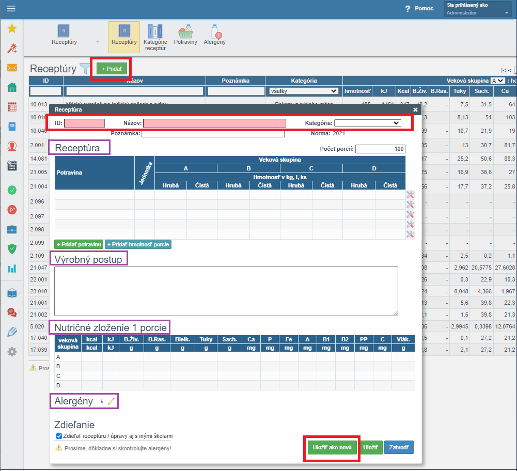
Task: Click the Uložiť ako novú button
Action: pos(332,447)
